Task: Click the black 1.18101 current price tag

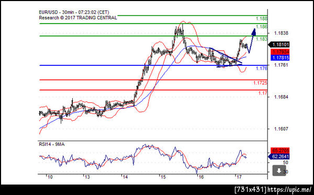Action: point(279,44)
